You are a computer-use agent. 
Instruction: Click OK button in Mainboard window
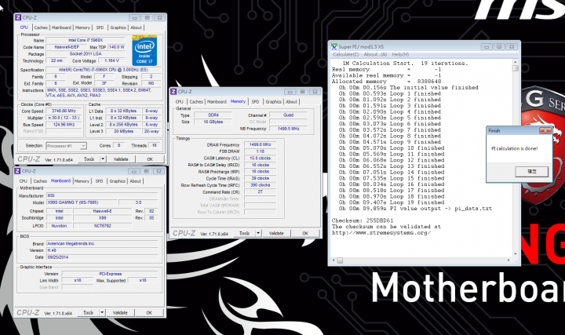point(149,313)
